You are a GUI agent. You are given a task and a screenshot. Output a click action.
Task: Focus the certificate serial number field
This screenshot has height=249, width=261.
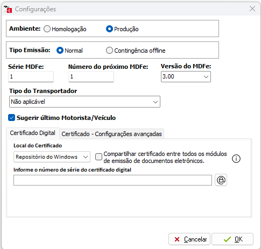[112, 180]
